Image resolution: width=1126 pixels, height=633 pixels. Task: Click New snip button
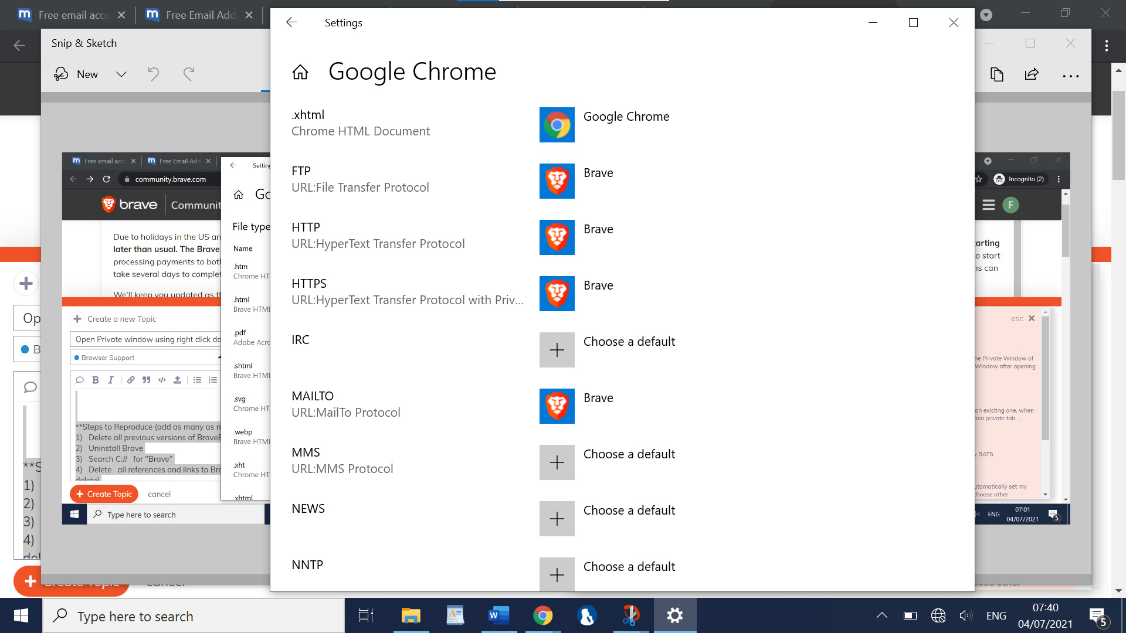click(76, 74)
